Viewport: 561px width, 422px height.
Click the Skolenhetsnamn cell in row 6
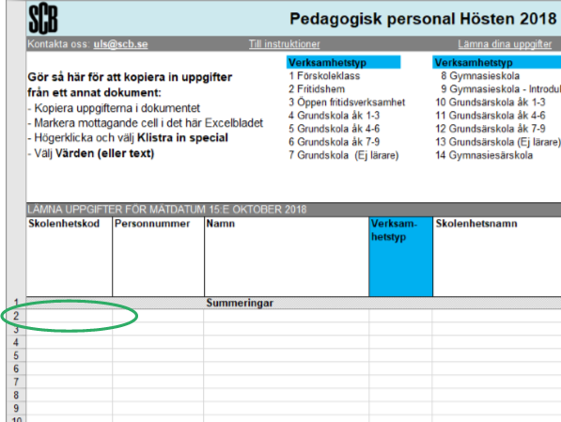pyautogui.click(x=496, y=368)
